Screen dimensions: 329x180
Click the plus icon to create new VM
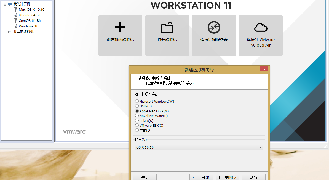point(120,27)
